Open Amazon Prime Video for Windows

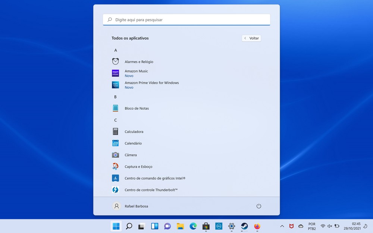click(151, 83)
